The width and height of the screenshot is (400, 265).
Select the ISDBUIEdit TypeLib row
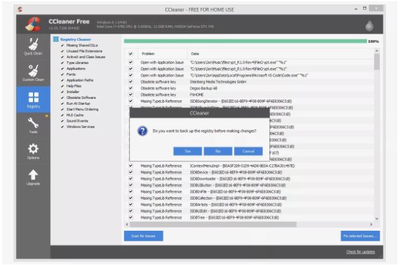[250, 211]
